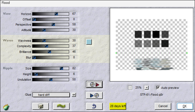
Task: Click the light blue water color swatch
Action: pyautogui.click(x=89, y=42)
